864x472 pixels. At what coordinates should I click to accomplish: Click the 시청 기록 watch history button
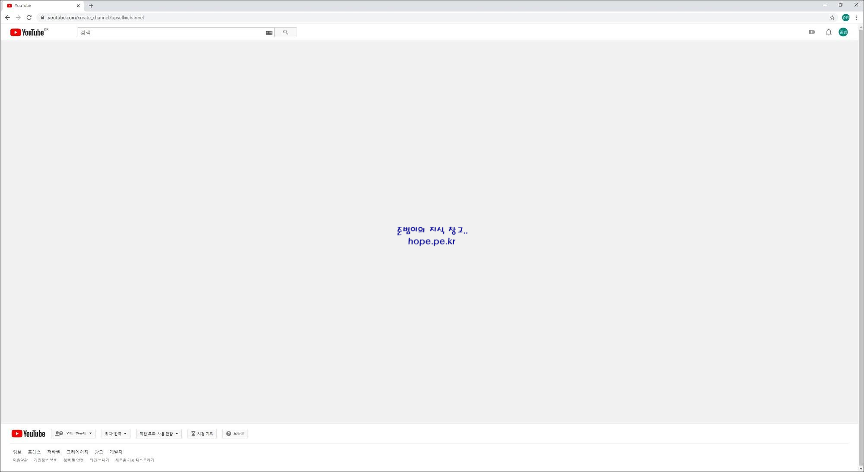(202, 434)
